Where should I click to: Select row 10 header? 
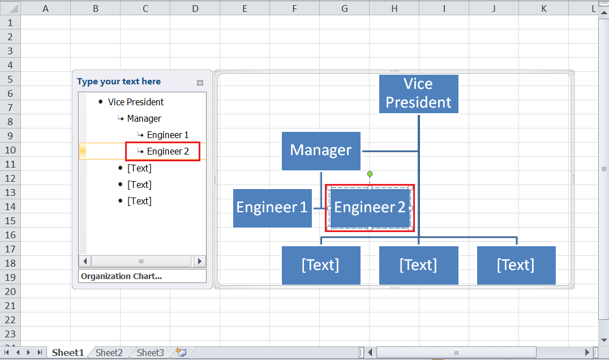[10, 150]
